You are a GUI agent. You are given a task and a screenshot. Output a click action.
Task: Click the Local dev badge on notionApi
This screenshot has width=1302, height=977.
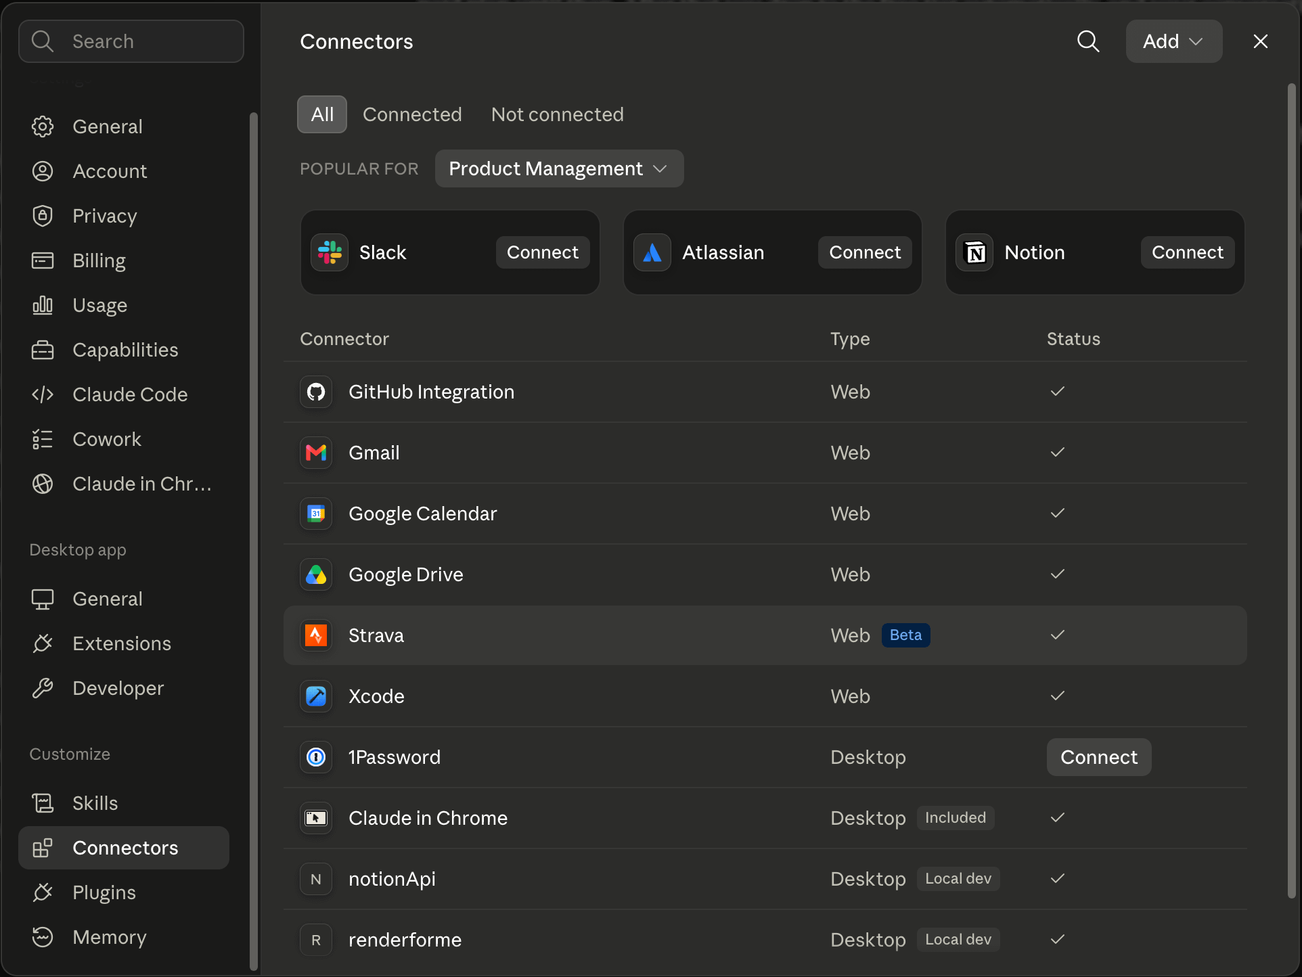point(958,879)
